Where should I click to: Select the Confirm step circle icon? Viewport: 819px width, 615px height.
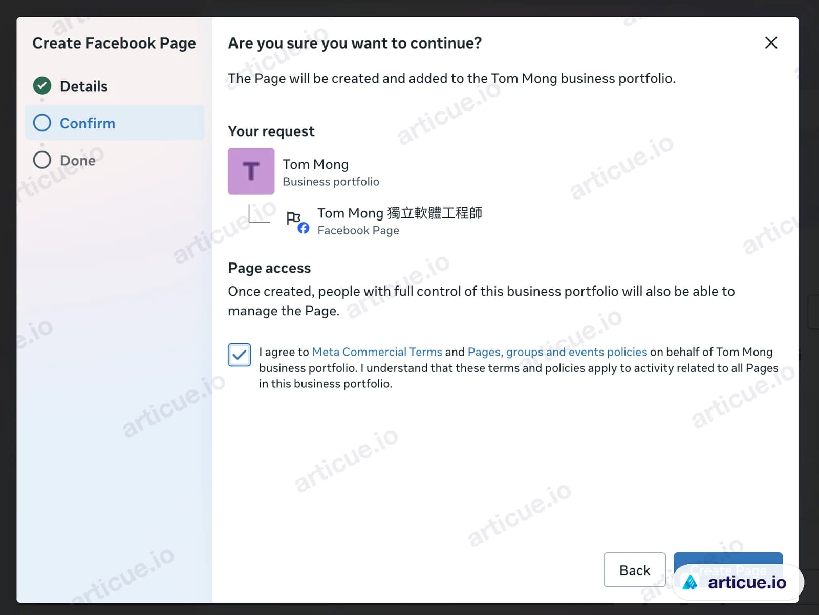click(x=42, y=123)
